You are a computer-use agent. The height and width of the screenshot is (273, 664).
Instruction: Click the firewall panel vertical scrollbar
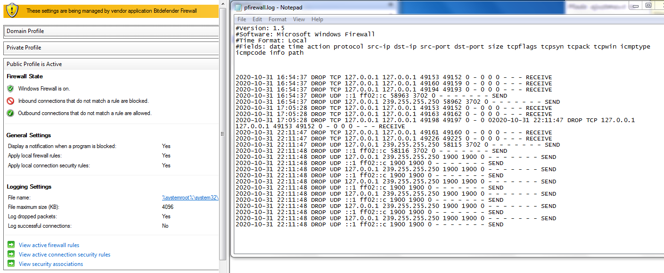click(x=223, y=134)
